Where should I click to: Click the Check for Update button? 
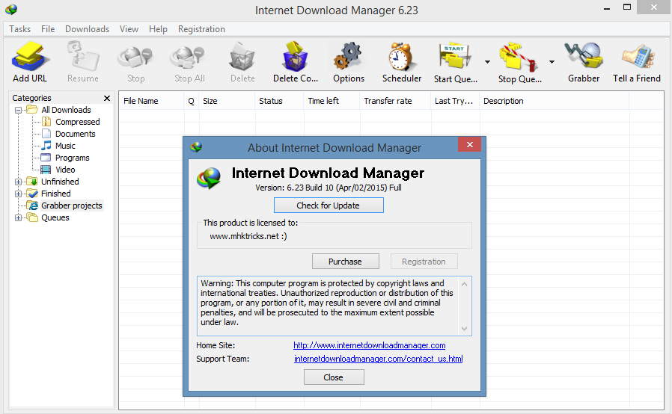tap(329, 206)
